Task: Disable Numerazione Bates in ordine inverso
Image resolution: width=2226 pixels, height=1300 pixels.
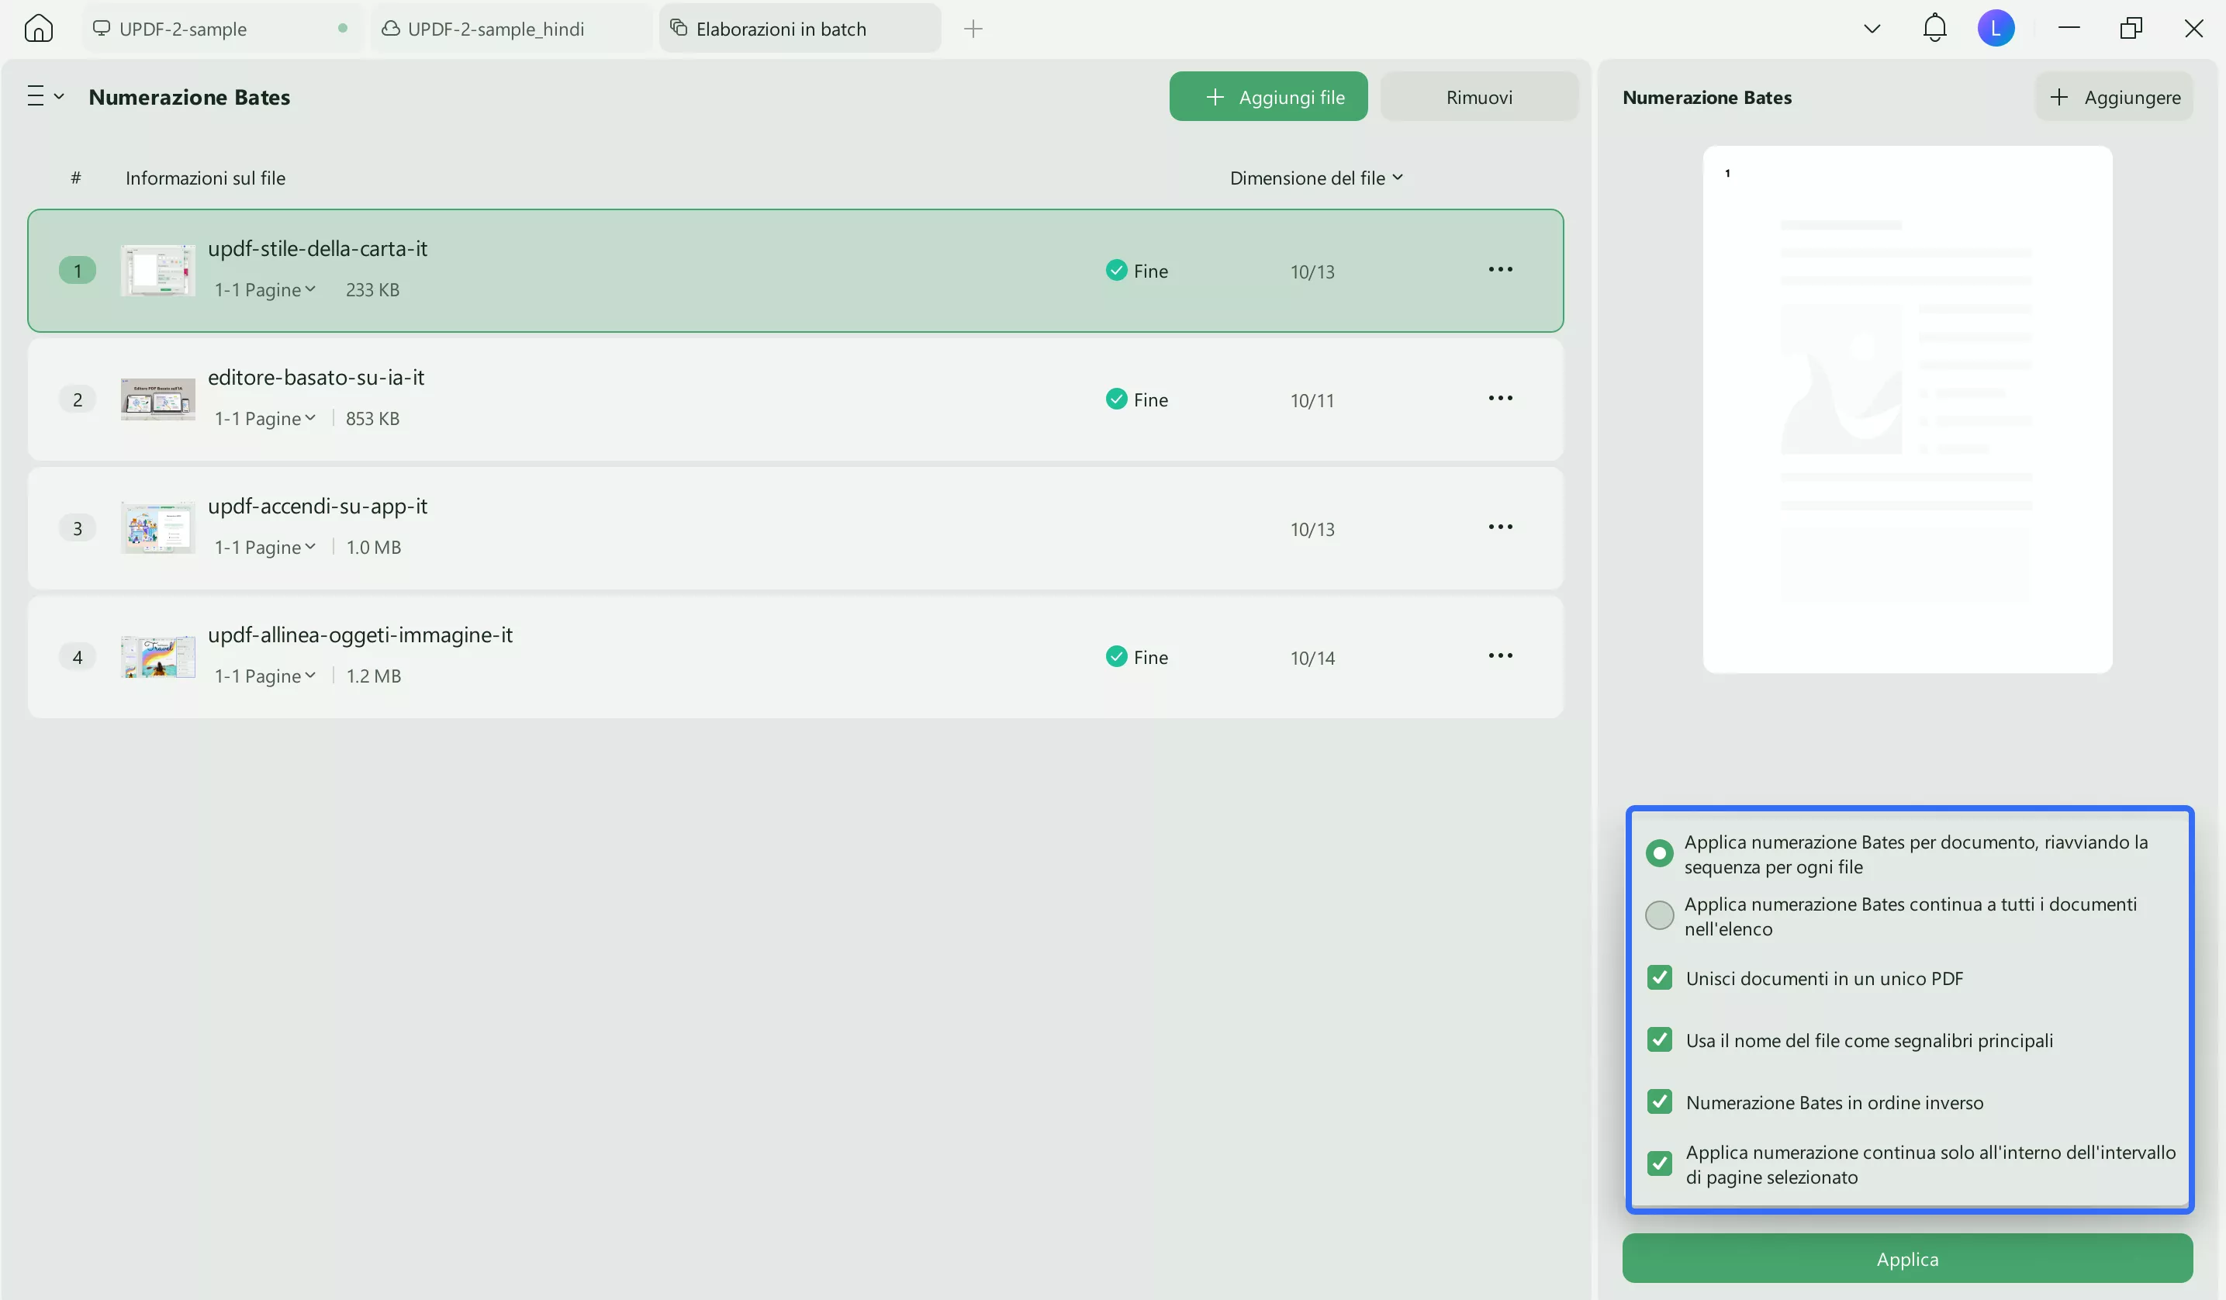Action: click(x=1659, y=1101)
